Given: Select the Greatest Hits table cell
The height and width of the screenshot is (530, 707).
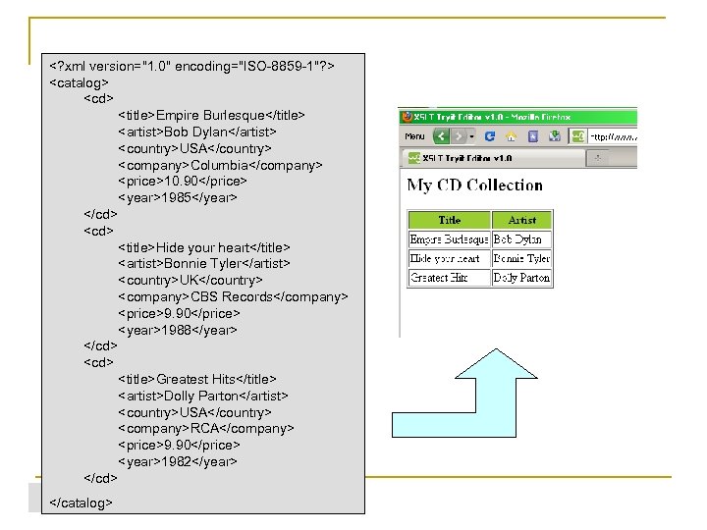Looking at the screenshot, I should [x=449, y=278].
